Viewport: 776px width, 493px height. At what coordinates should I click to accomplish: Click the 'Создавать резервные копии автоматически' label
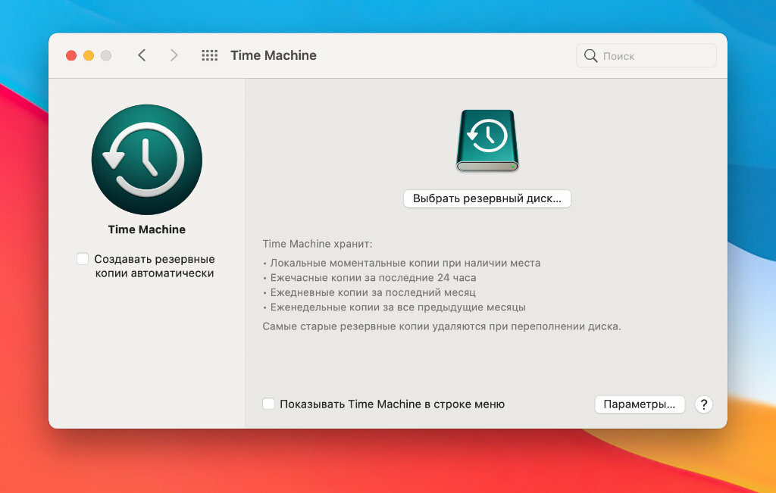point(155,266)
